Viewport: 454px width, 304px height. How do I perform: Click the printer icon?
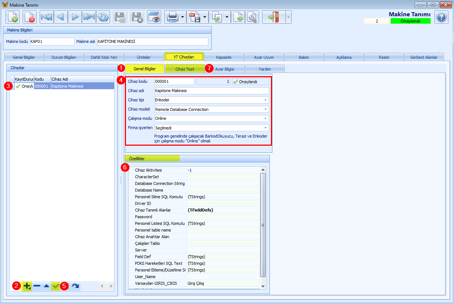click(172, 17)
